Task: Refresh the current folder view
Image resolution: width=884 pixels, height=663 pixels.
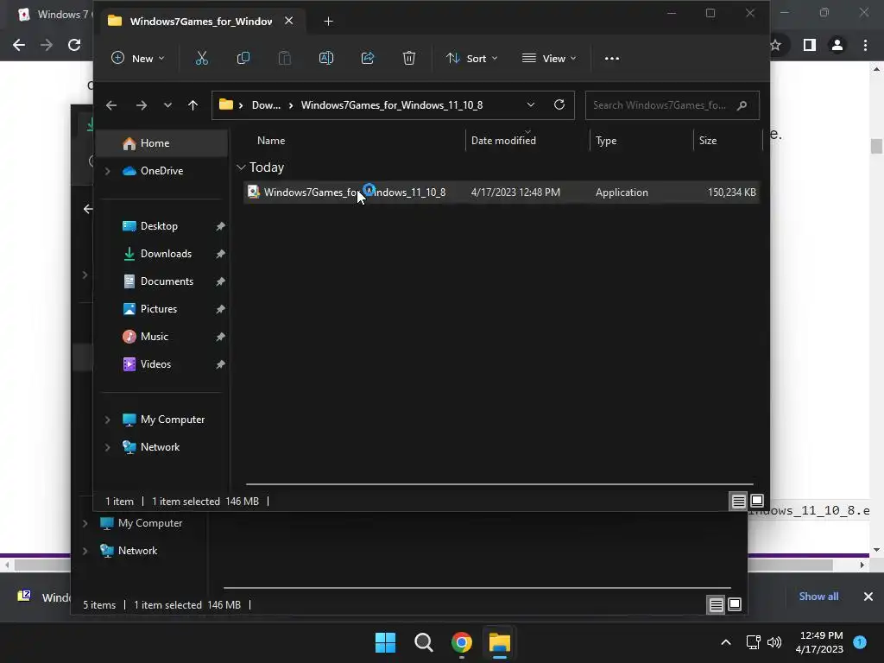Action: 559,104
